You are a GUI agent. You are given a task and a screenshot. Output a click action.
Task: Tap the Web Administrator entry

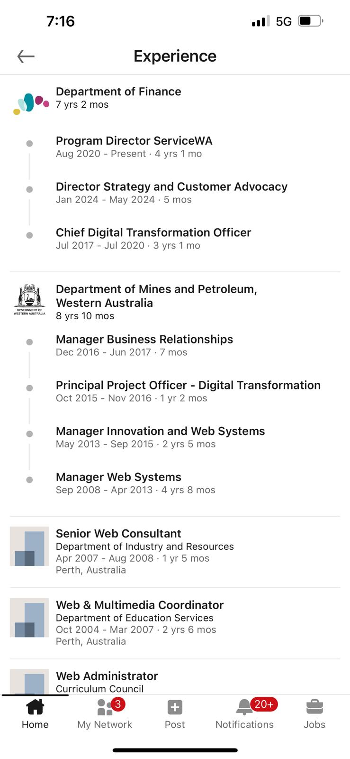pyautogui.click(x=107, y=676)
